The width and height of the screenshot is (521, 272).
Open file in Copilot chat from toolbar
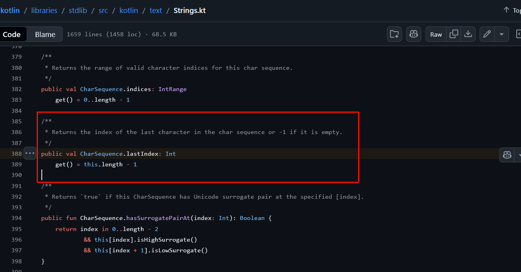tap(413, 34)
